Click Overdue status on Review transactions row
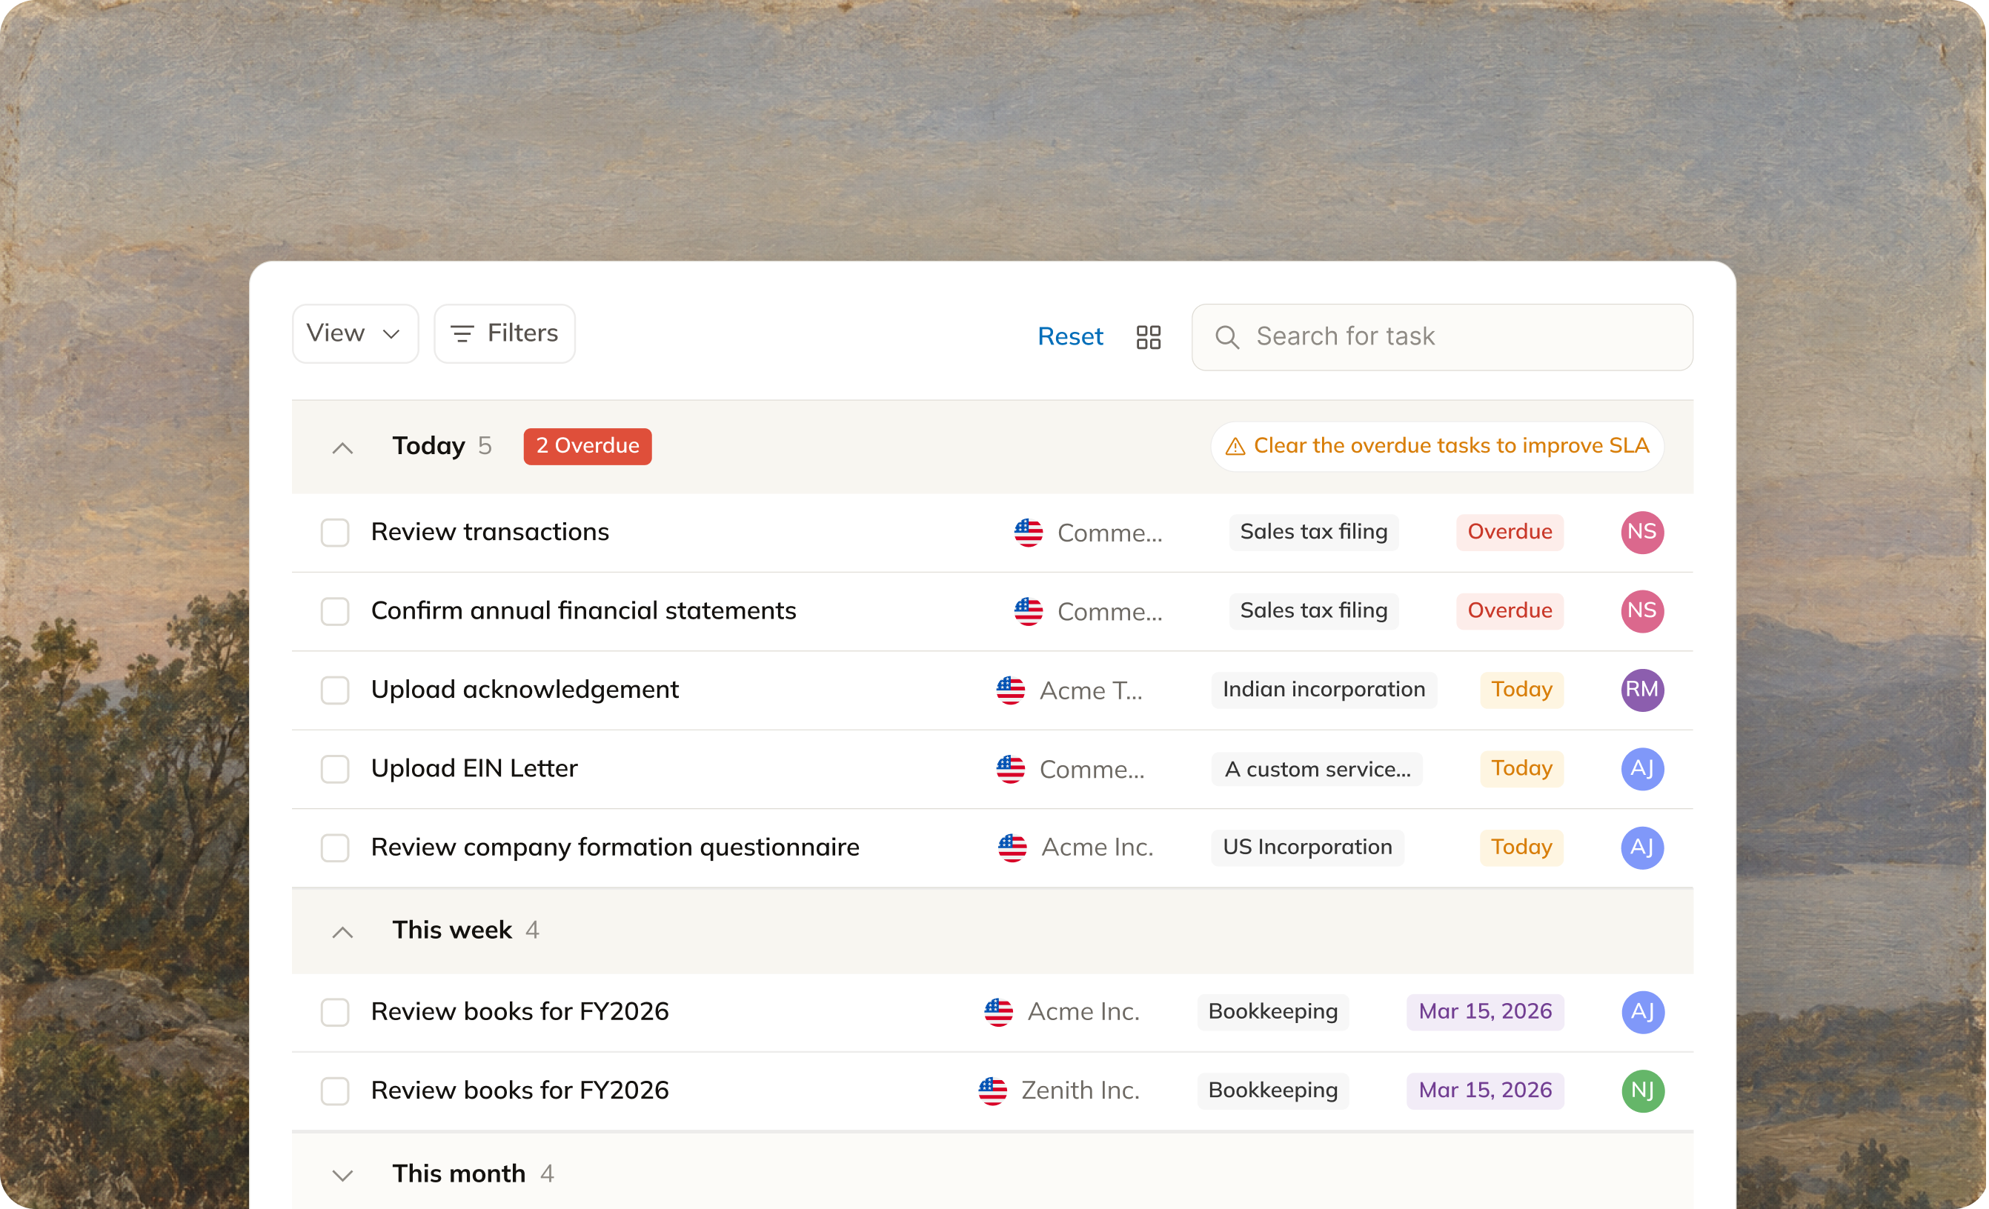 [x=1509, y=532]
